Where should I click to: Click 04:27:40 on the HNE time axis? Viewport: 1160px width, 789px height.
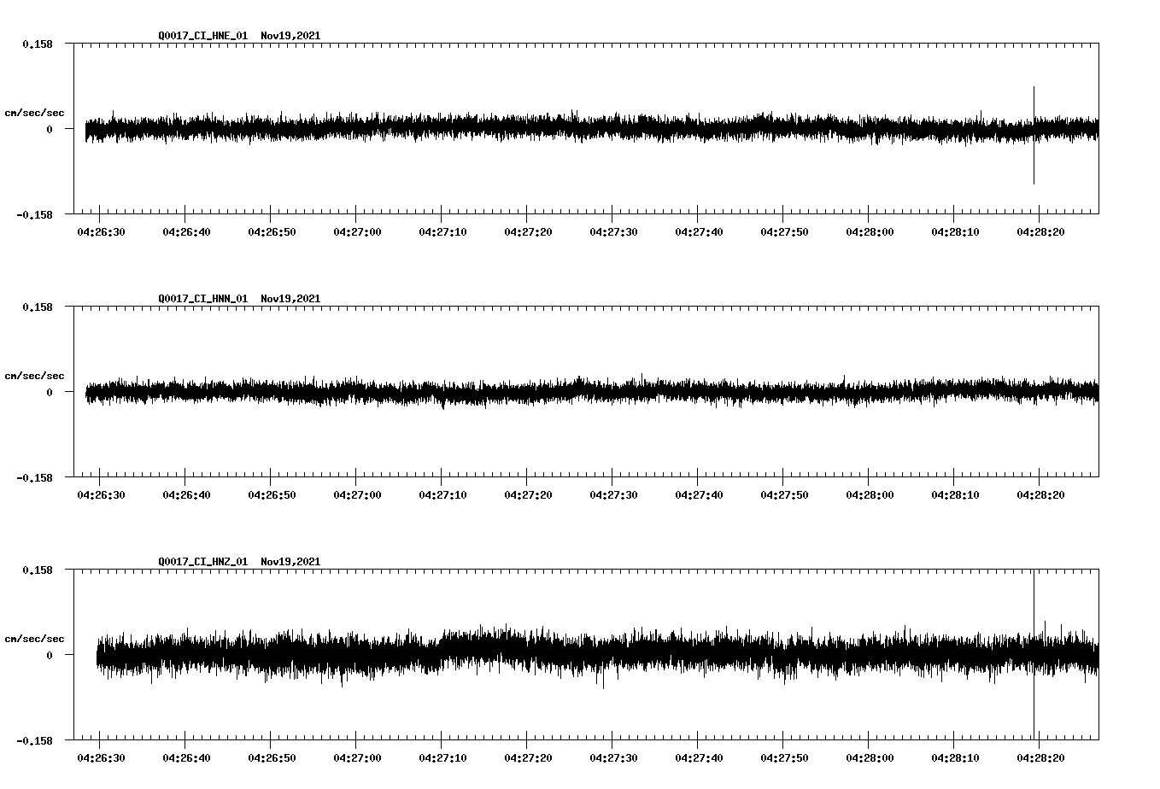pyautogui.click(x=699, y=231)
